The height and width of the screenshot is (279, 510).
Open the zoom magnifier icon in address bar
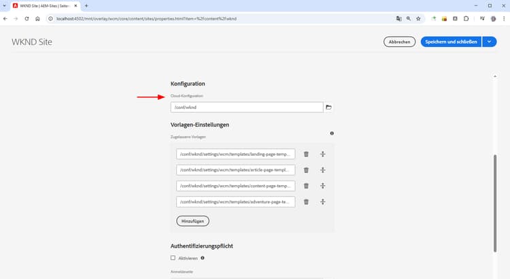[x=409, y=19]
